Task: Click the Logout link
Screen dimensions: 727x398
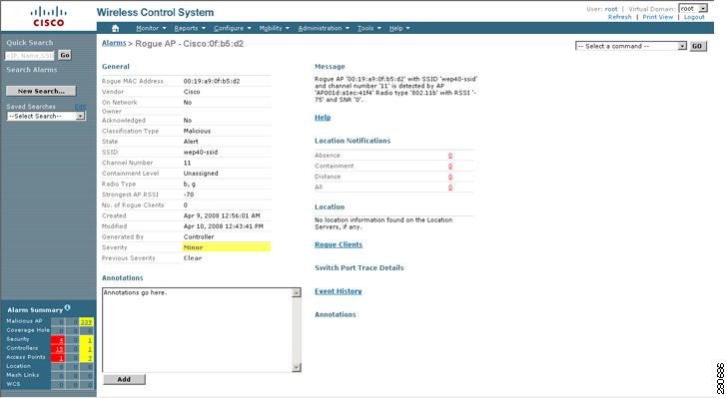Action: [x=694, y=17]
